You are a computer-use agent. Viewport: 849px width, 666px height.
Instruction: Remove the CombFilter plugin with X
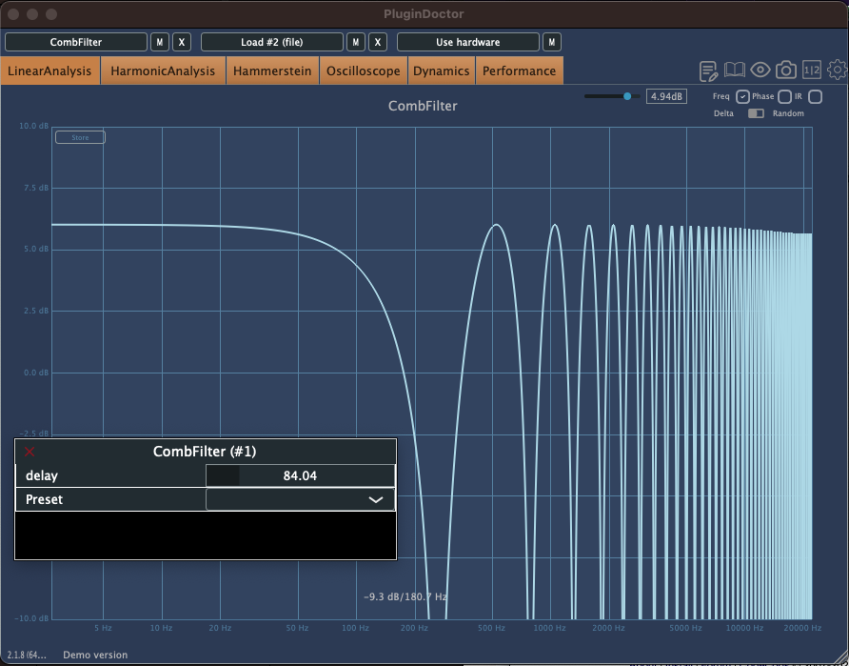point(182,42)
